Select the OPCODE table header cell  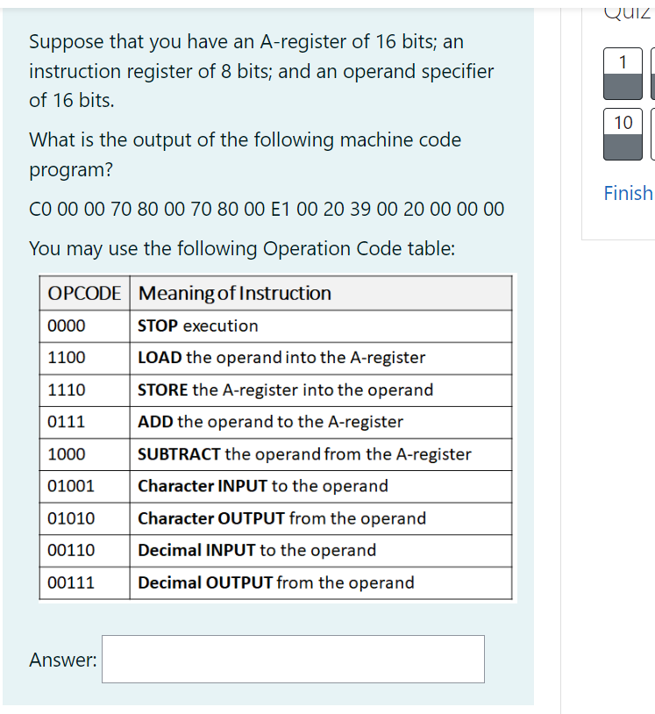(84, 293)
